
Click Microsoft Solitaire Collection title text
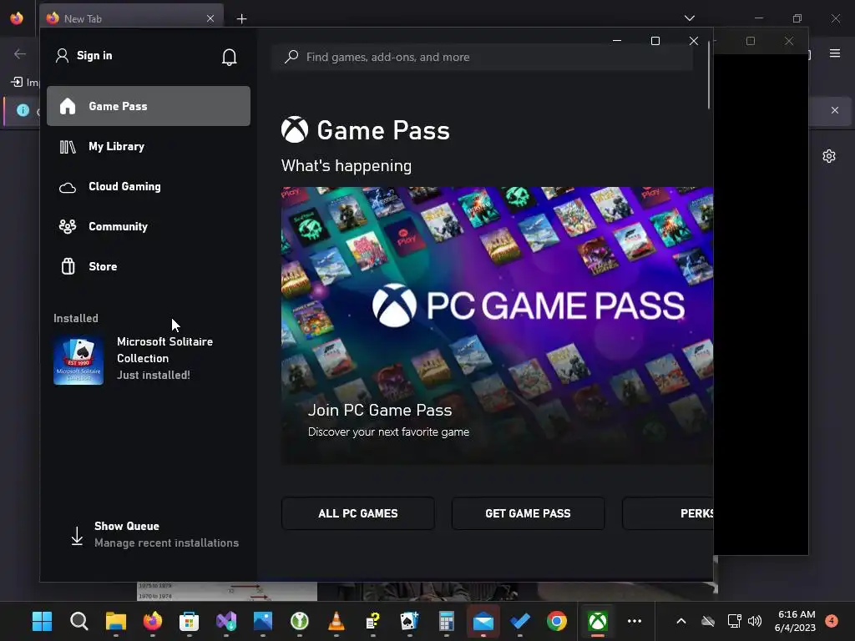pos(164,350)
